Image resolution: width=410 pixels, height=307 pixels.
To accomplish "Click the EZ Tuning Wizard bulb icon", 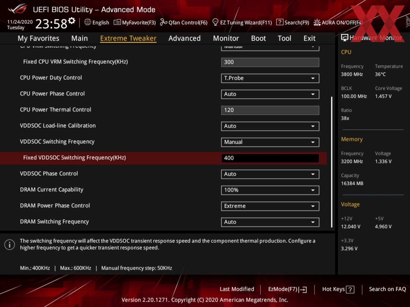I will pyautogui.click(x=215, y=22).
